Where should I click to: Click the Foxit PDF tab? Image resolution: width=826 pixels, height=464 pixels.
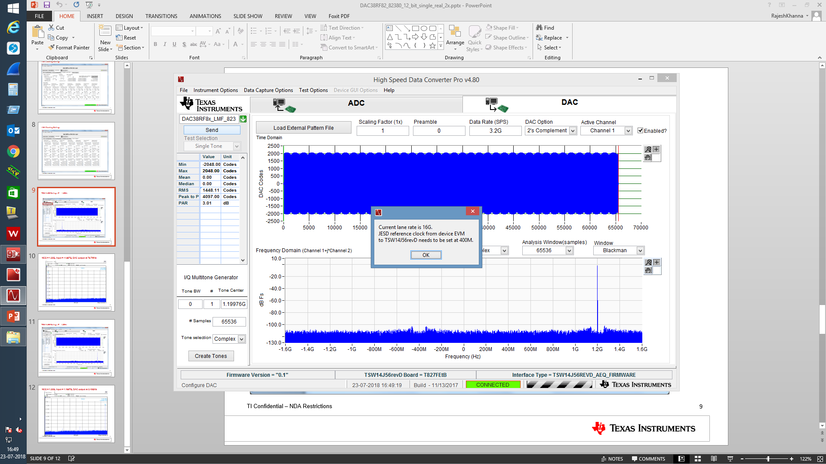pyautogui.click(x=339, y=16)
